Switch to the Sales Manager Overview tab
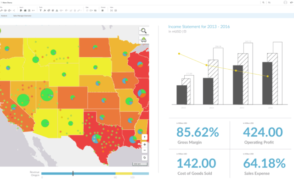294x182 pixels. pos(22,16)
